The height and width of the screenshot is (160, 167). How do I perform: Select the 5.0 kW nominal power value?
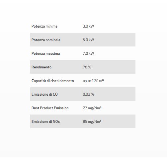[x=88, y=40]
